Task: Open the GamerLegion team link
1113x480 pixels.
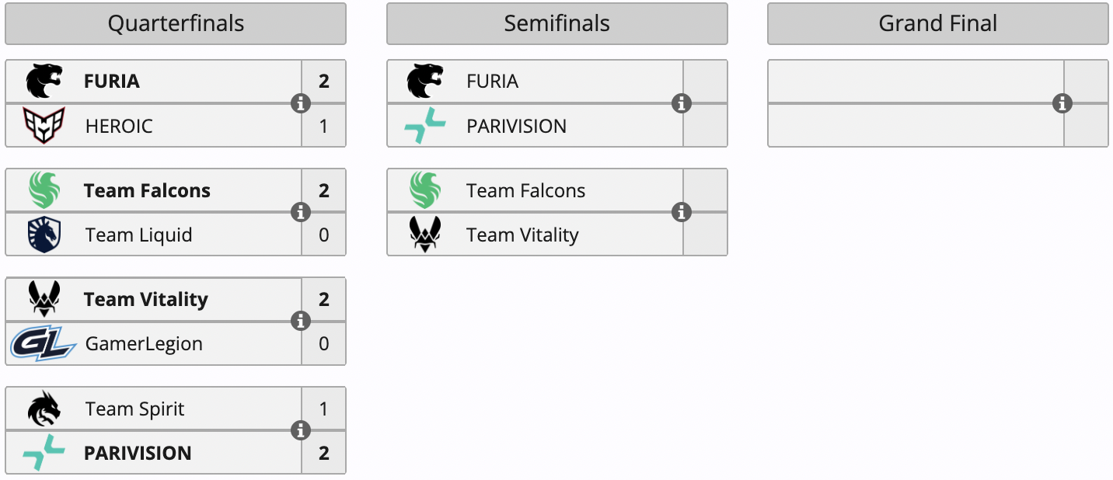Action: pyautogui.click(x=144, y=344)
